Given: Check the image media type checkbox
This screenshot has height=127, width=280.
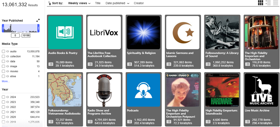Looking at the screenshot, I should [x=3, y=66].
